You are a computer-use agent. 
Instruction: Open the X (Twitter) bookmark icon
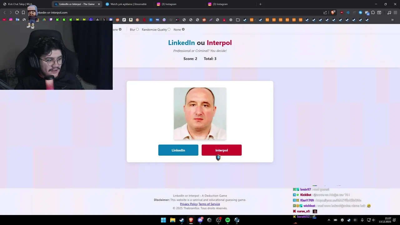(104, 20)
